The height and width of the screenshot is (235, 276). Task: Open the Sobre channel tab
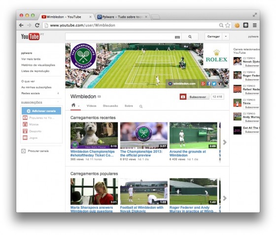point(129,106)
